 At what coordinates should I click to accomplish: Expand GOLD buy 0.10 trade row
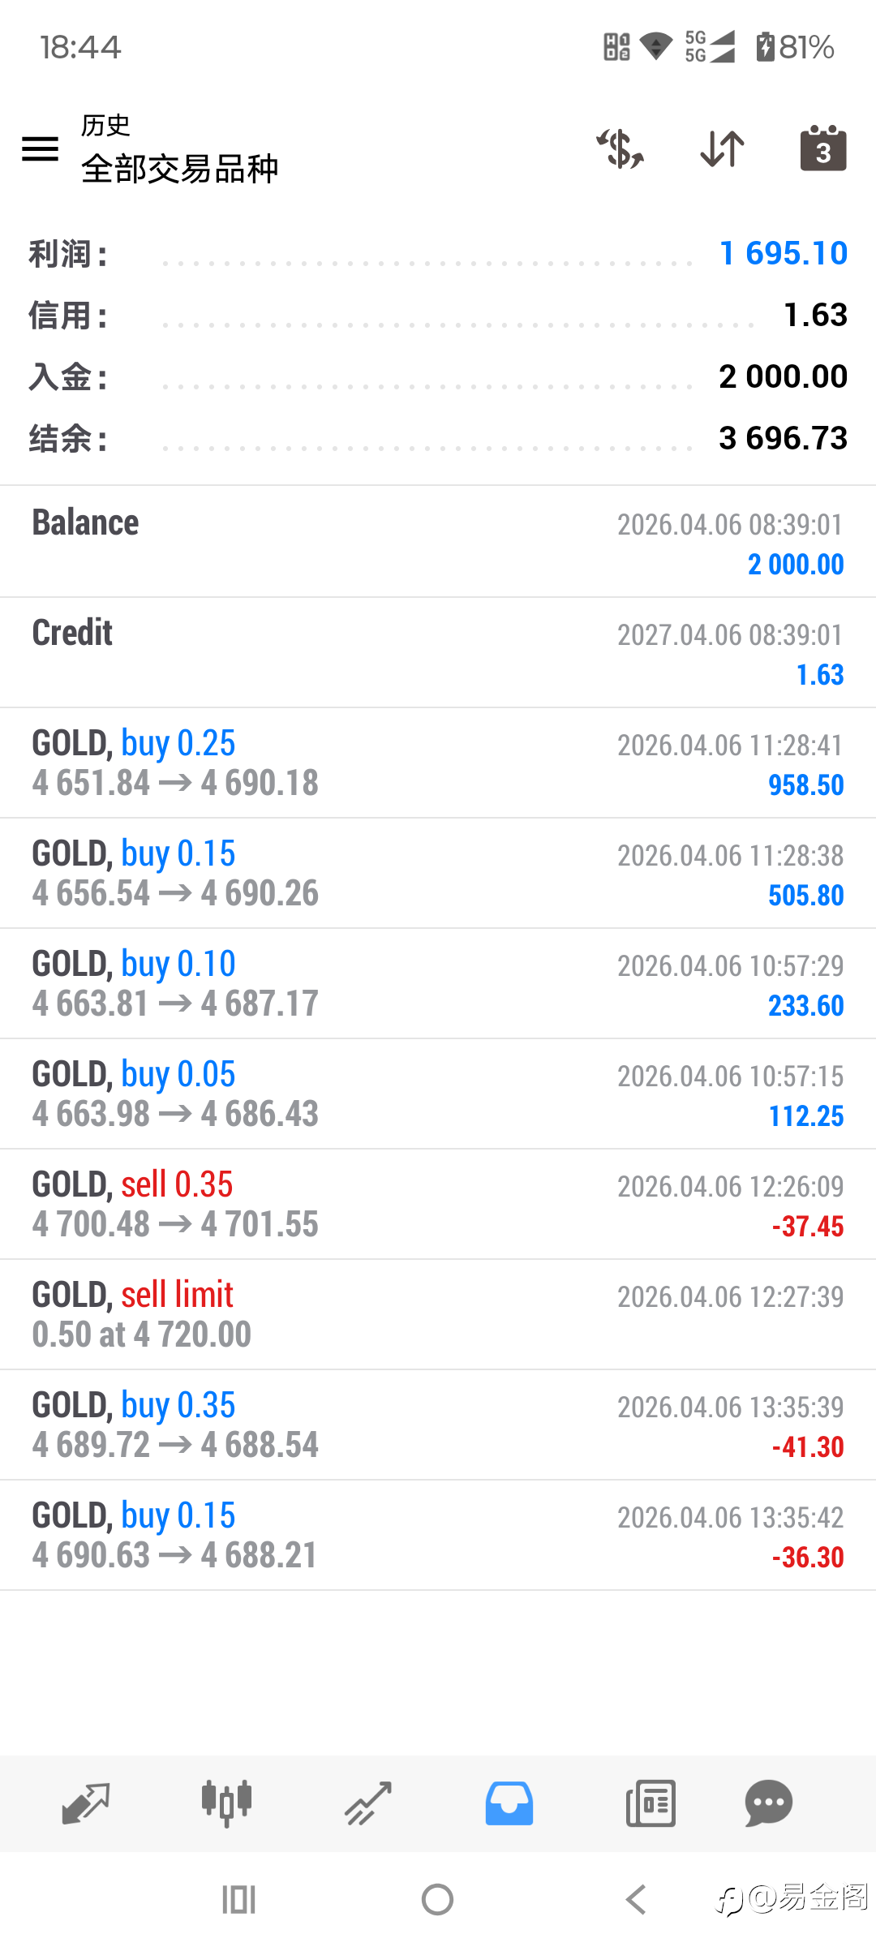pos(438,983)
